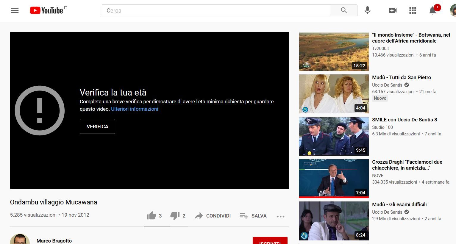
Task: Open "Il mondo insieme" Botswana title
Action: pos(411,38)
